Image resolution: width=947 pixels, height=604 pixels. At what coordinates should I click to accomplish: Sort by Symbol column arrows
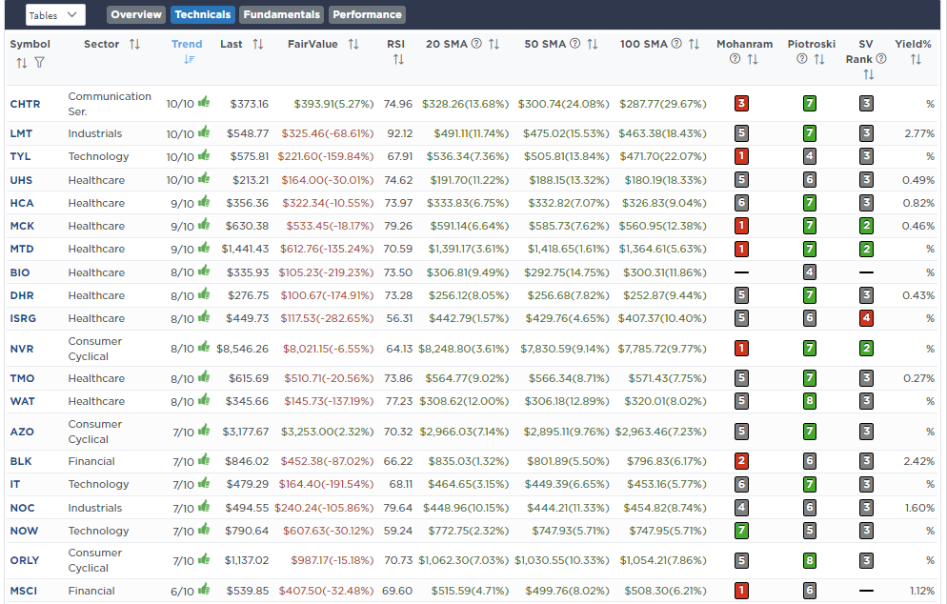click(x=22, y=63)
